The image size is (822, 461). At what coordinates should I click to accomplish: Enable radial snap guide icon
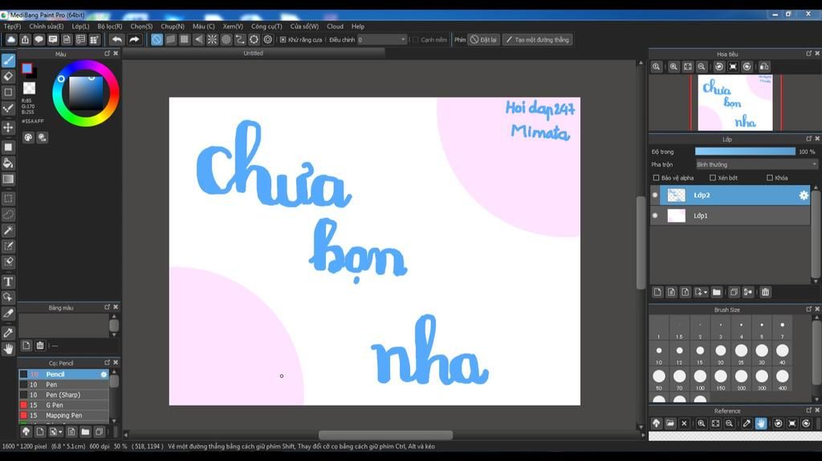212,40
